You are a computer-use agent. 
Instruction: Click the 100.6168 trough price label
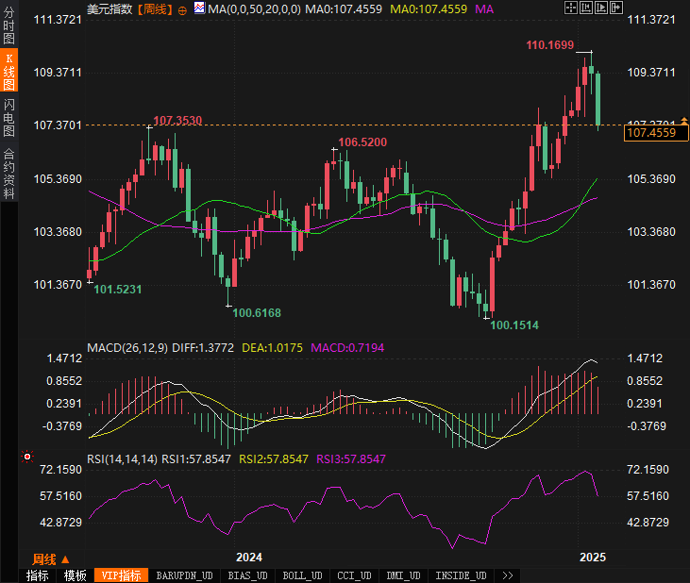pos(257,312)
